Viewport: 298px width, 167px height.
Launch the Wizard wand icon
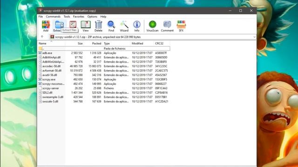coord(124,26)
